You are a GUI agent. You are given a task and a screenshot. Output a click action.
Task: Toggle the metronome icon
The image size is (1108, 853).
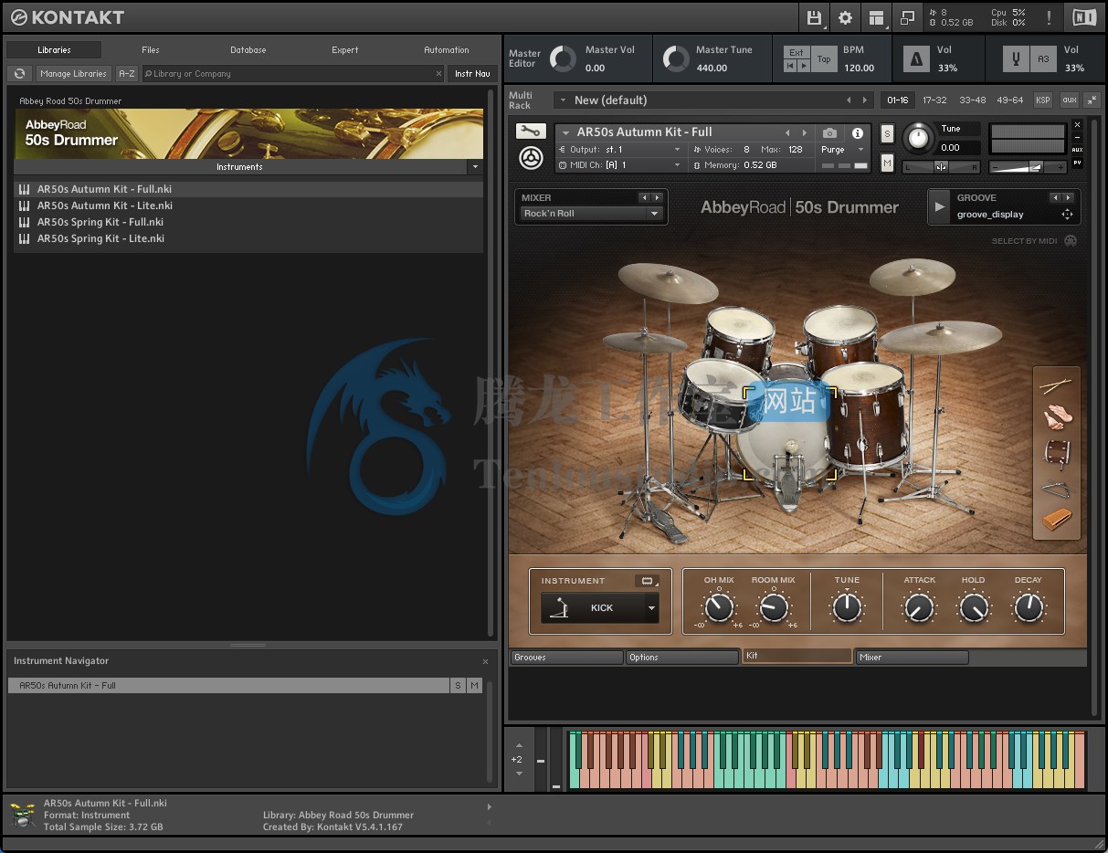click(915, 59)
